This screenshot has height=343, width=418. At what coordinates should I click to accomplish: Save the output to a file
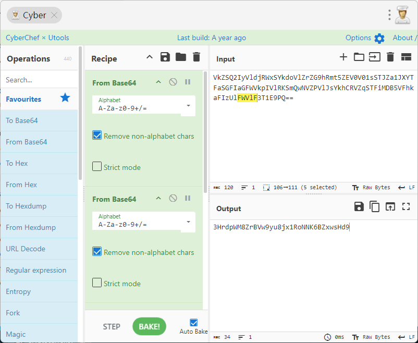coord(359,207)
